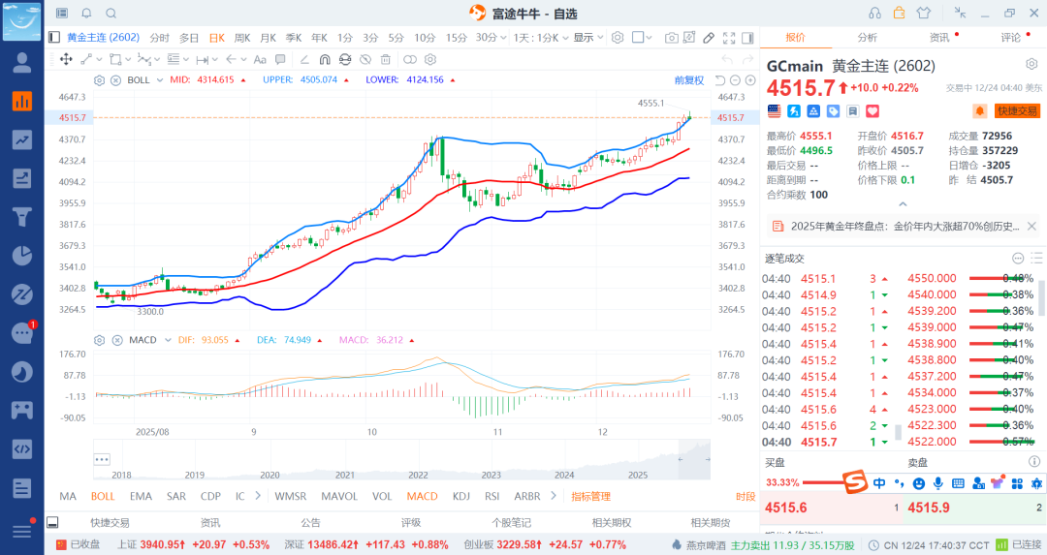Toggle hide-drawings eye icon

pyautogui.click(x=365, y=59)
